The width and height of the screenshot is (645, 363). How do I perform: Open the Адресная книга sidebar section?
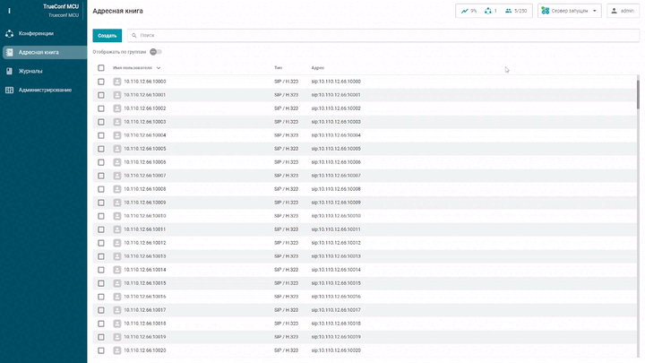45,52
